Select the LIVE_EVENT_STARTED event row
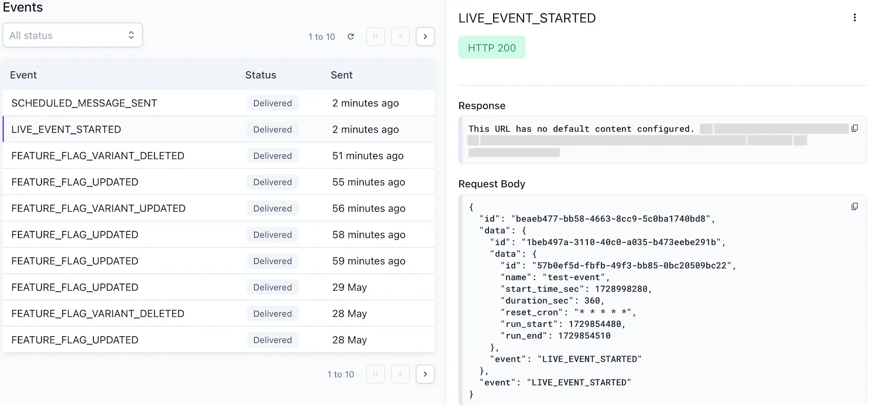Image resolution: width=869 pixels, height=405 pixels. [x=219, y=129]
